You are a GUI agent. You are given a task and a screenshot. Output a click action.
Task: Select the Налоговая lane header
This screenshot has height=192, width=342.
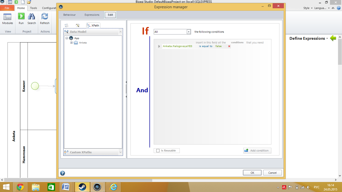24,154
